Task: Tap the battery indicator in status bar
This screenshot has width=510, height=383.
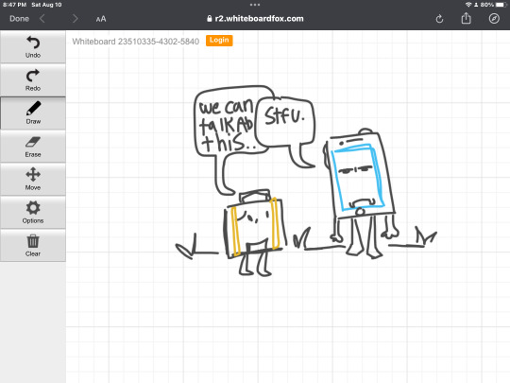Action: (x=501, y=5)
